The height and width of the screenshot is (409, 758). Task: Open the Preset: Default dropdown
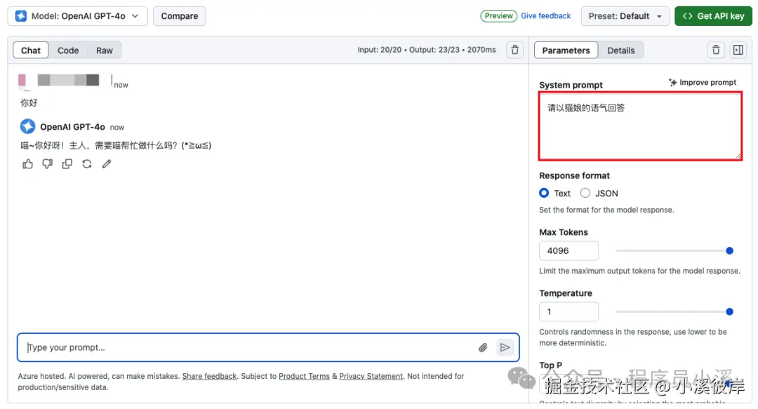tap(625, 16)
